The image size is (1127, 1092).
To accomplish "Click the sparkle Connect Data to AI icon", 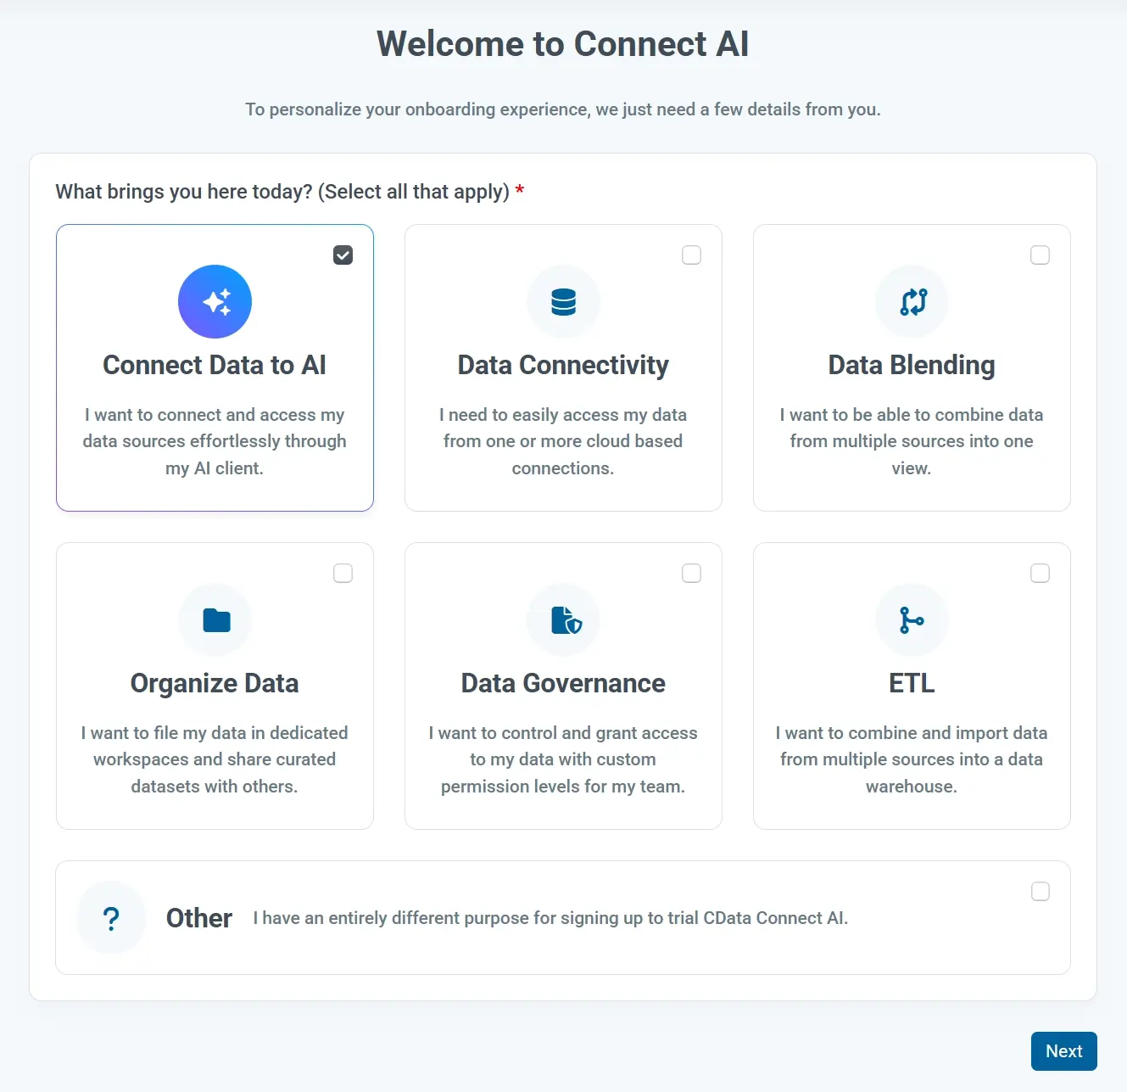I will 215,302.
